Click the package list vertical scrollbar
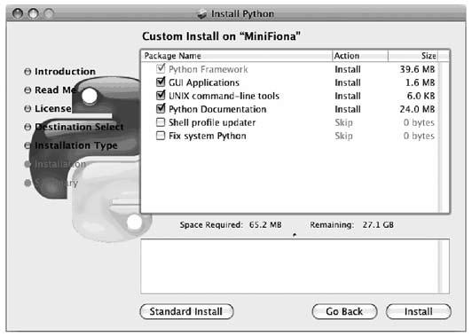This screenshot has height=336, width=472. click(444, 137)
